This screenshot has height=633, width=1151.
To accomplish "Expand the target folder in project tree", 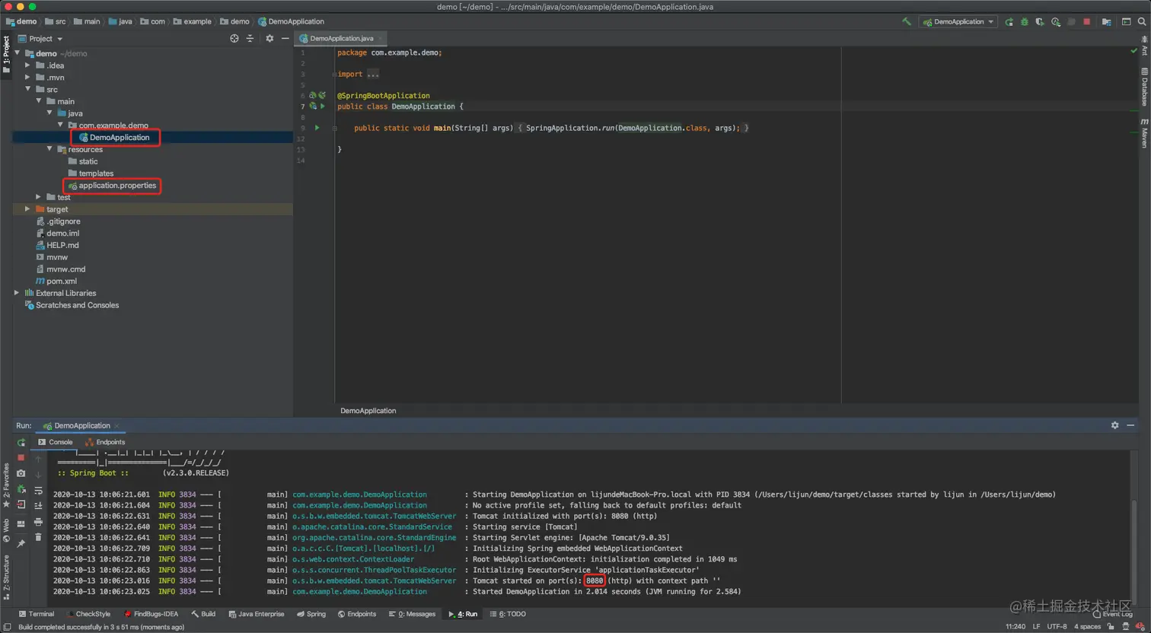I will point(27,209).
